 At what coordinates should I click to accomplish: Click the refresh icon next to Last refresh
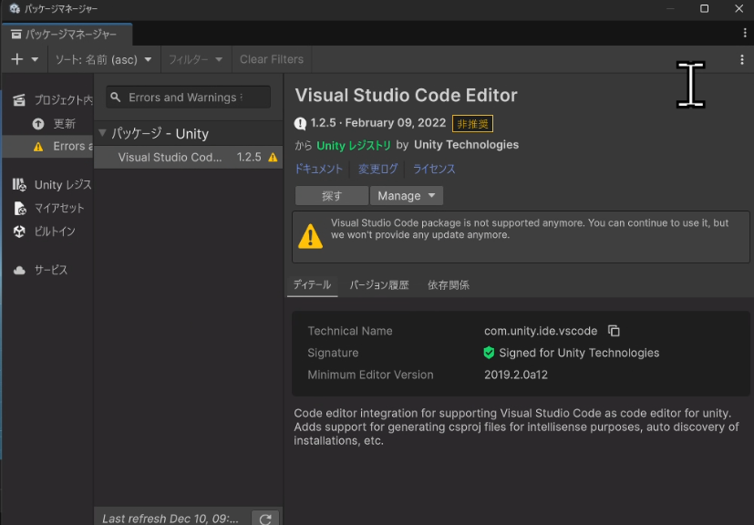coord(265,518)
